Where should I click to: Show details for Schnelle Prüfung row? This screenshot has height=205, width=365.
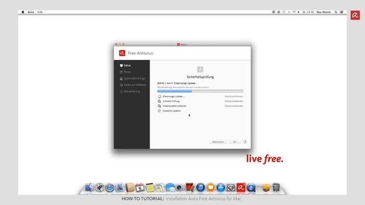click(x=234, y=101)
